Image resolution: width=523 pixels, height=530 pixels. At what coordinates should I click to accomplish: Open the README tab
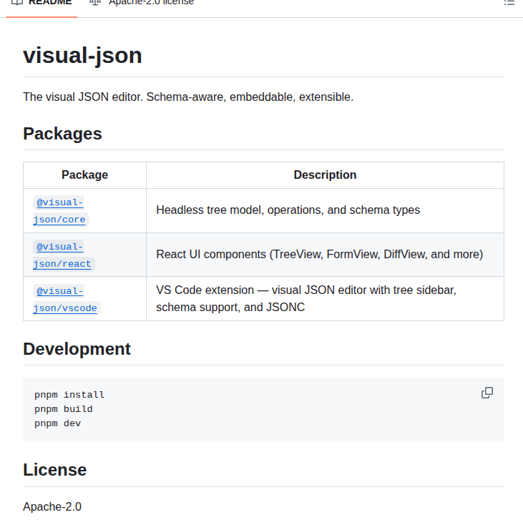41,4
